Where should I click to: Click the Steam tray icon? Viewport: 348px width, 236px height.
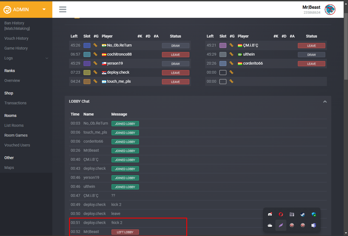coord(303,214)
